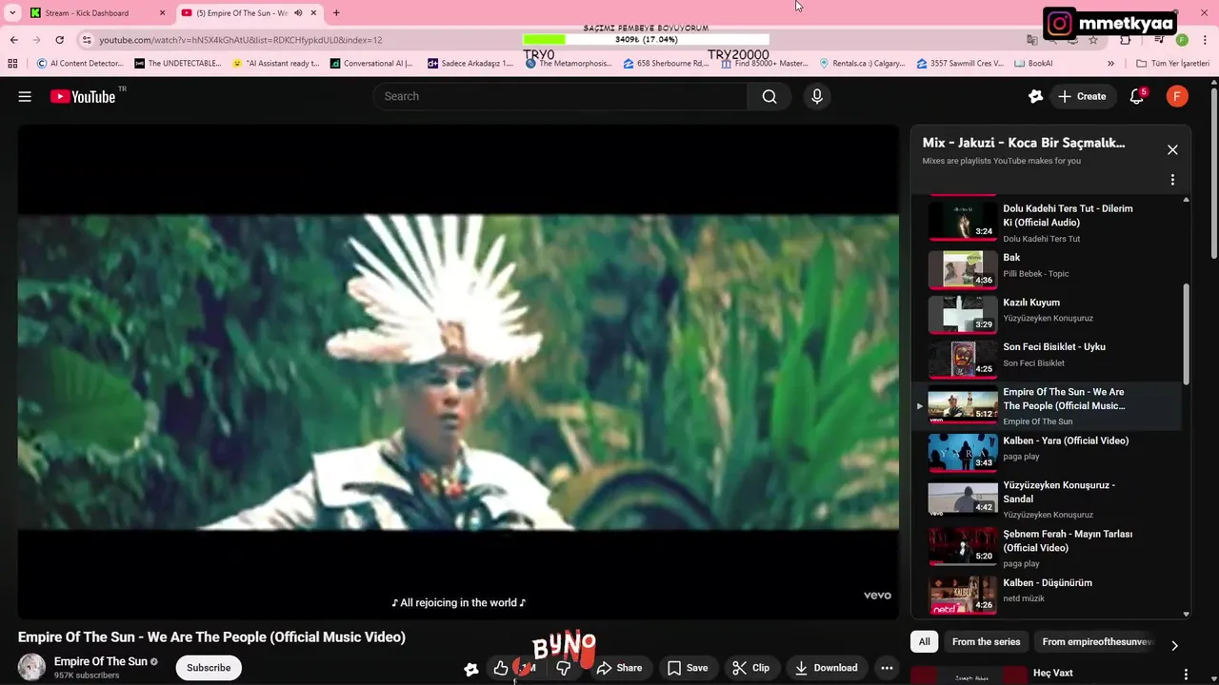Close the Mix playlist panel
The height and width of the screenshot is (685, 1219).
click(1172, 149)
